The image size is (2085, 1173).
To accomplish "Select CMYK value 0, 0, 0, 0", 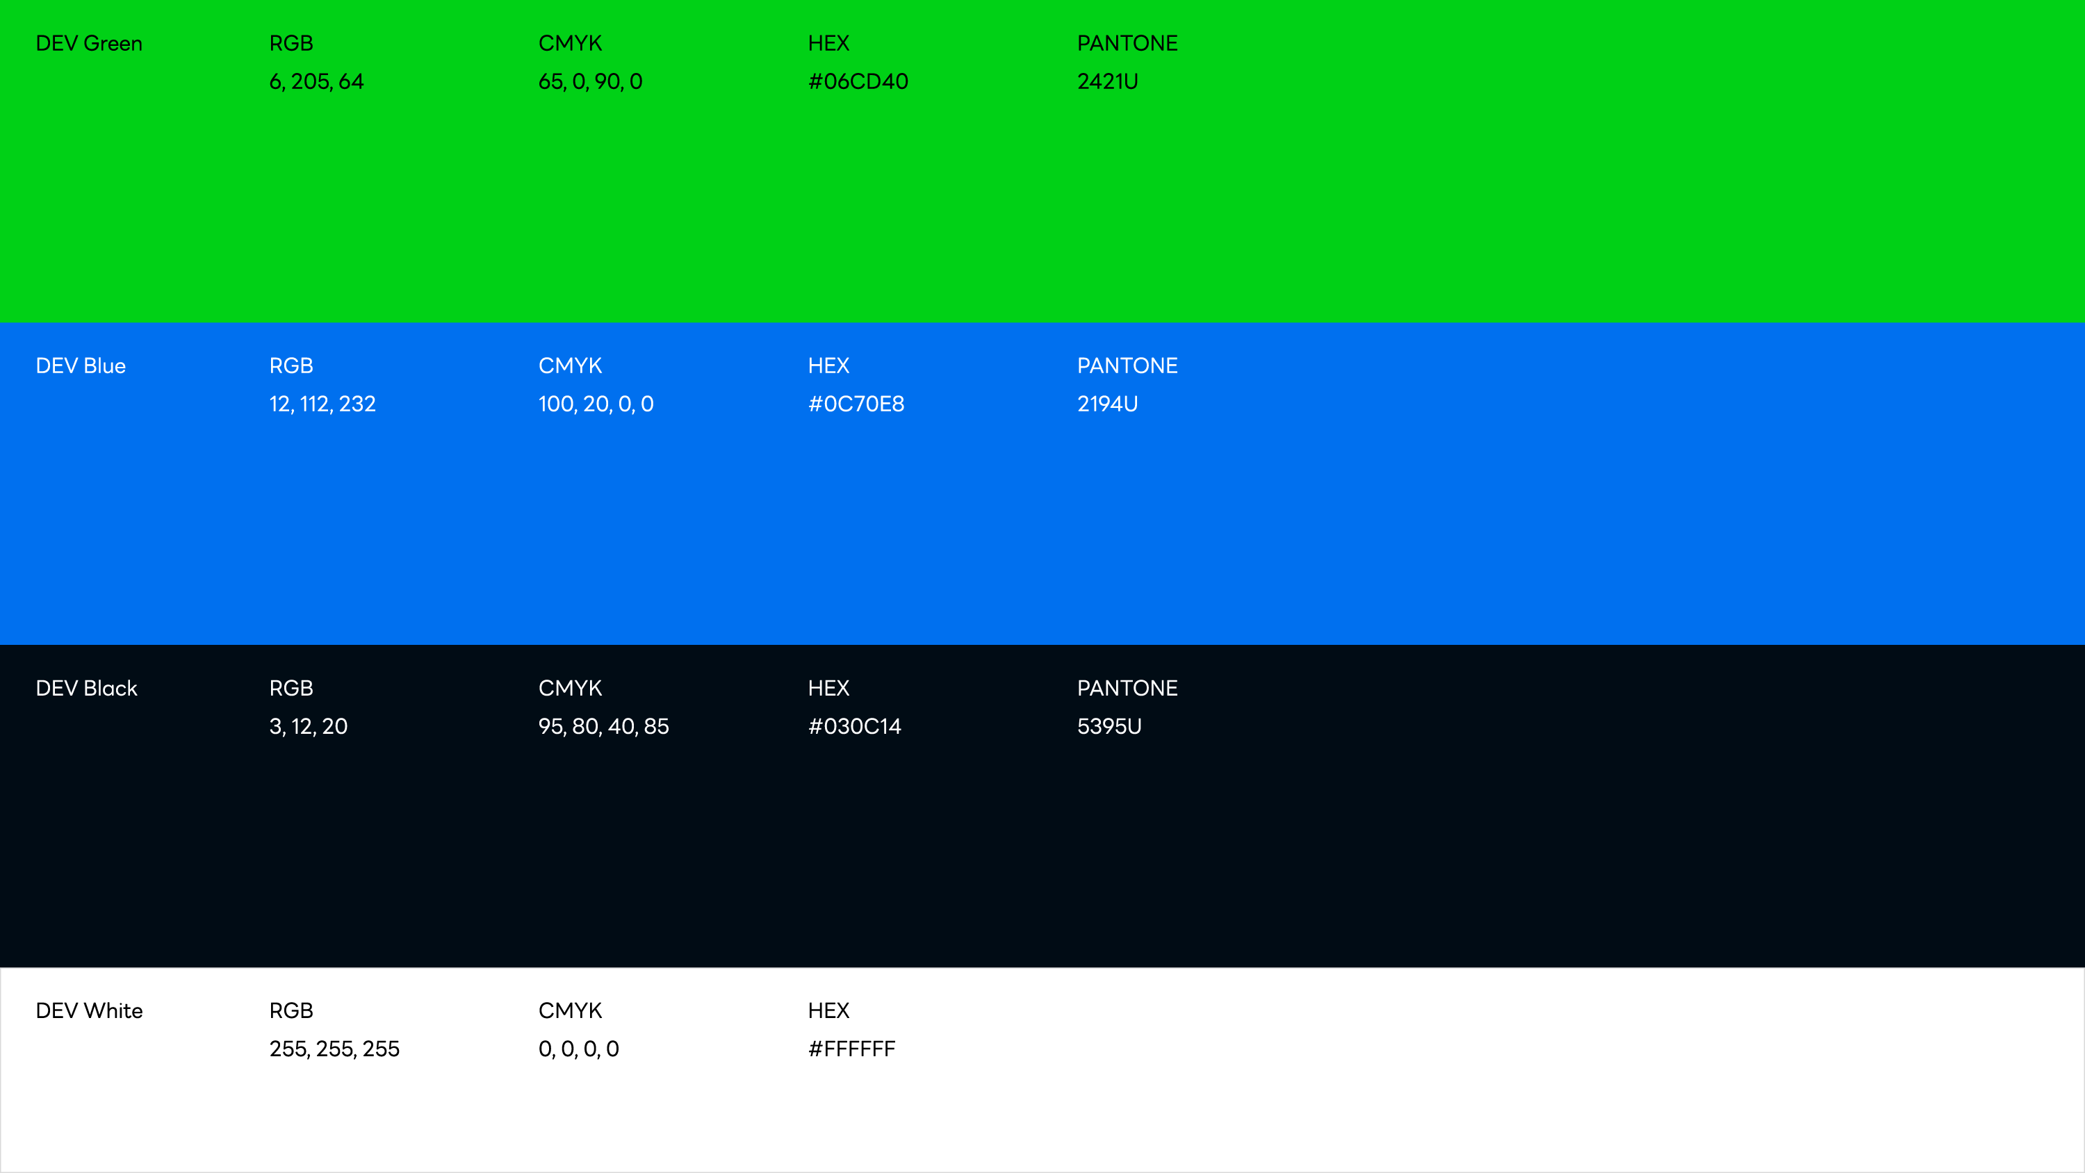I will coord(579,1049).
